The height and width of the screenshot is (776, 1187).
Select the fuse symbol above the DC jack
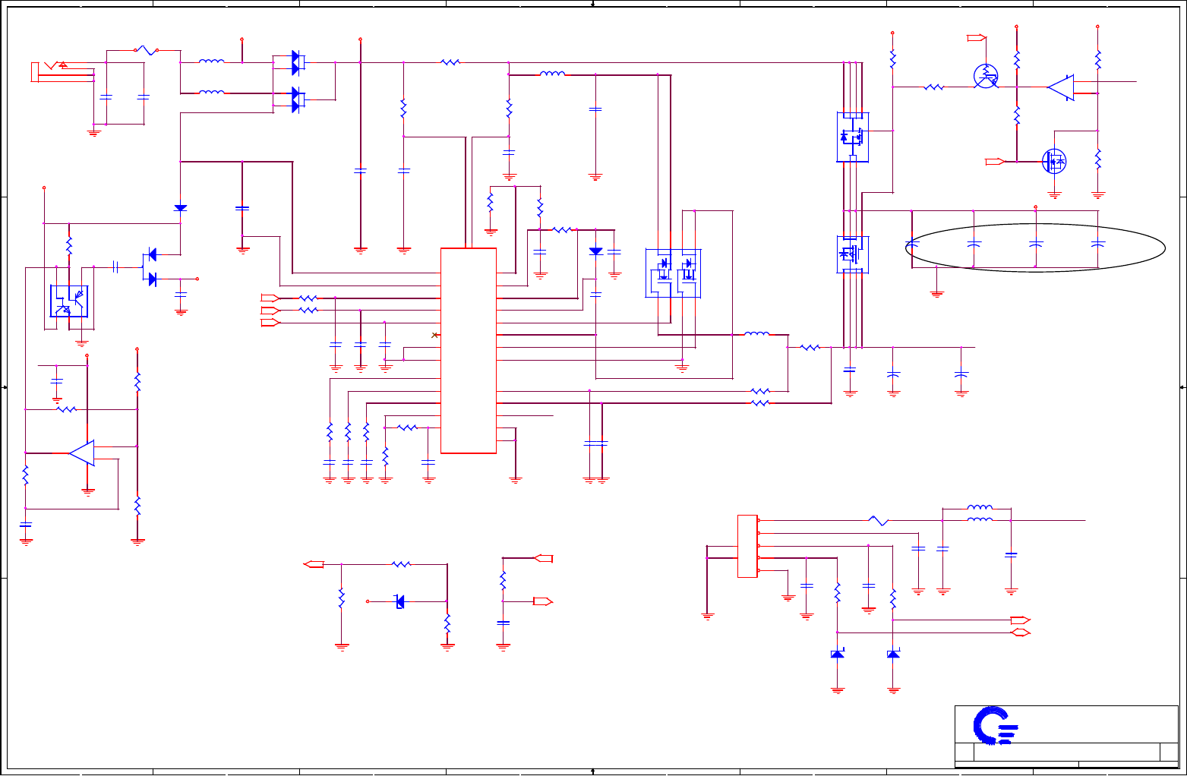(146, 51)
